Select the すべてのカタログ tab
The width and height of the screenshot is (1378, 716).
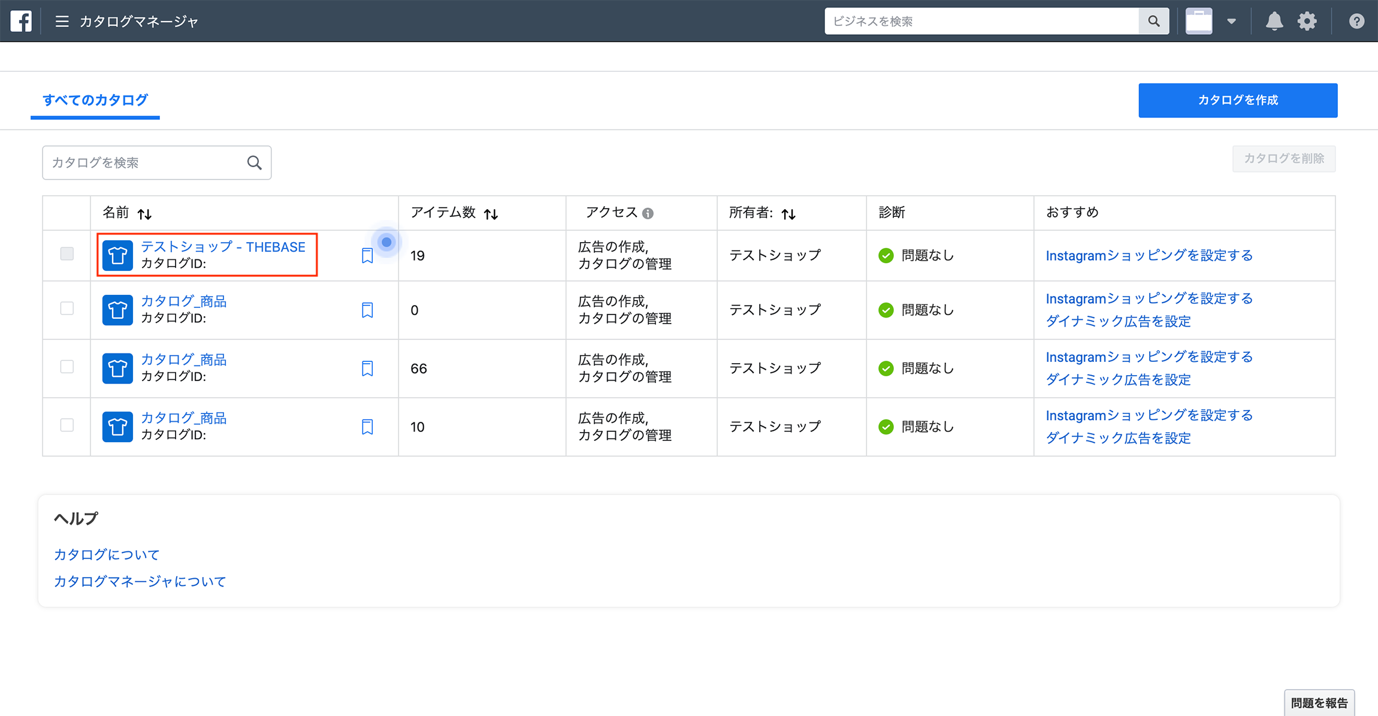click(95, 100)
